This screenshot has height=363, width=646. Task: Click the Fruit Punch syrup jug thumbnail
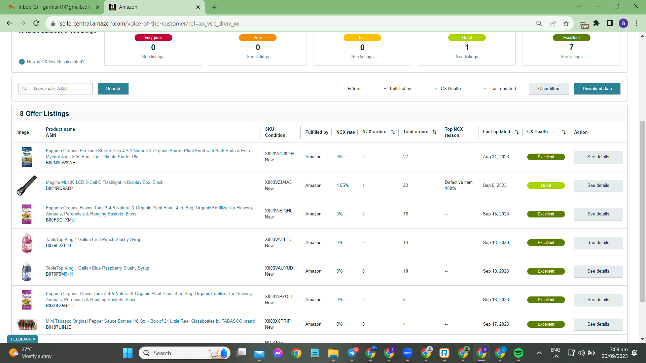(27, 243)
